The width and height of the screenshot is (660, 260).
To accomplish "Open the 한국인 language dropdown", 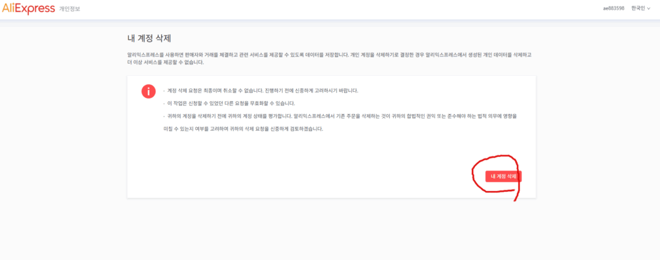I will [640, 8].
